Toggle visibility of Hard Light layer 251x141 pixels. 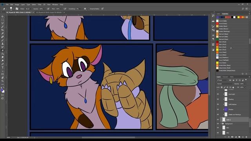(218, 94)
